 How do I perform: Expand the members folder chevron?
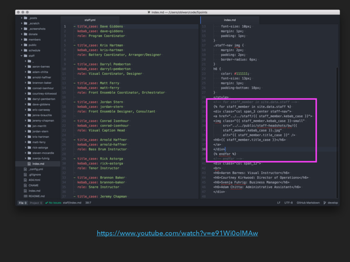click(x=22, y=40)
